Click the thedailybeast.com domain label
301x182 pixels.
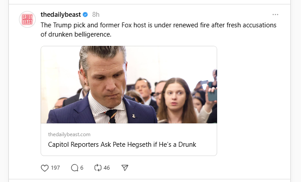click(x=69, y=134)
